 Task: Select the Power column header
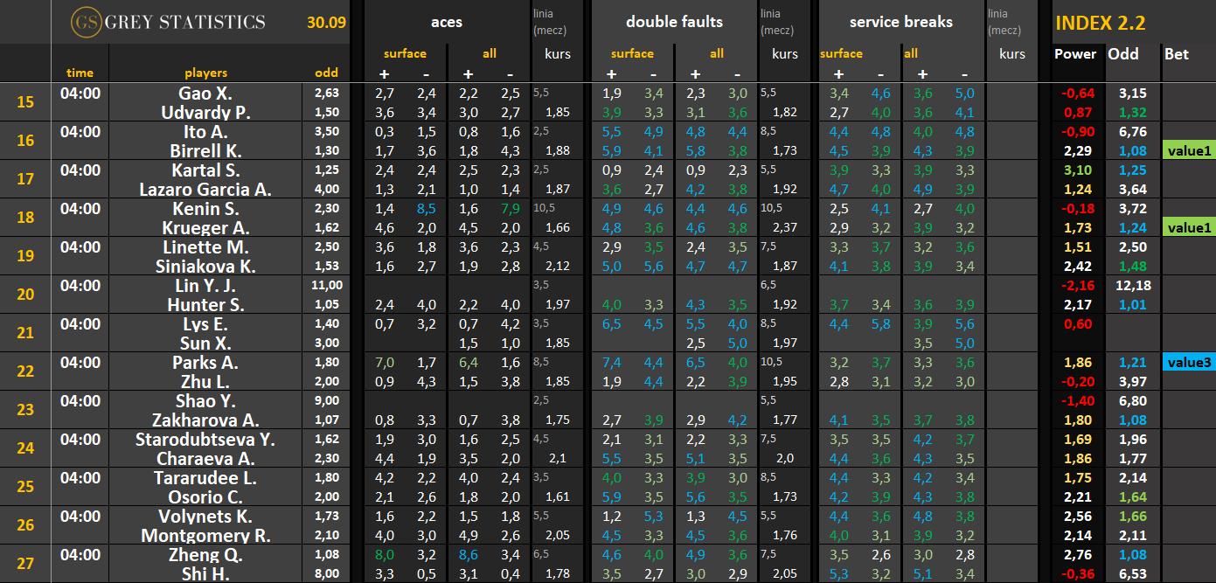click(x=1075, y=54)
